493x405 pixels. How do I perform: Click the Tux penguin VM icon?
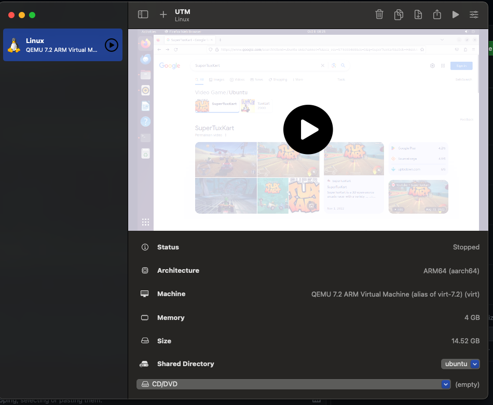coord(14,45)
